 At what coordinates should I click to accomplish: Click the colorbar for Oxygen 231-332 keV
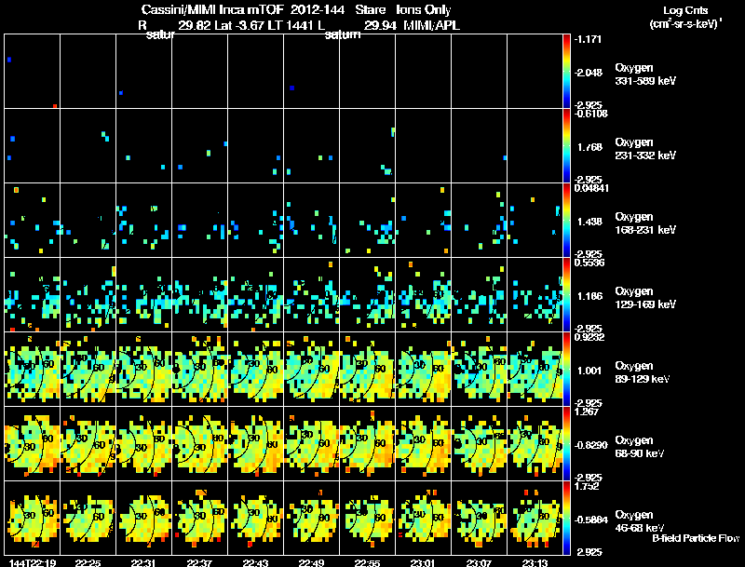click(566, 146)
